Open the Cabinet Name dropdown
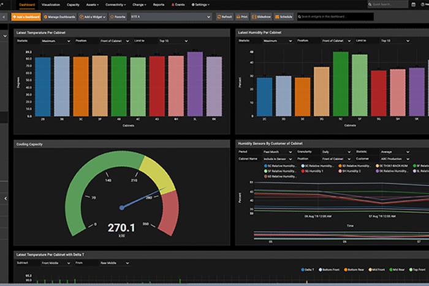The width and height of the screenshot is (429, 286). (278, 159)
